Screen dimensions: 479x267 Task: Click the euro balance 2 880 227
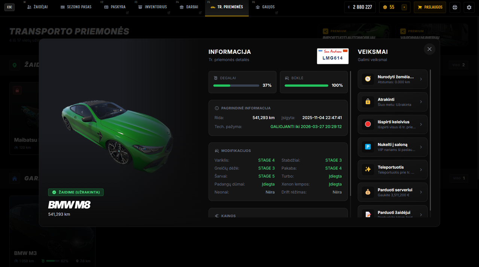(x=360, y=7)
